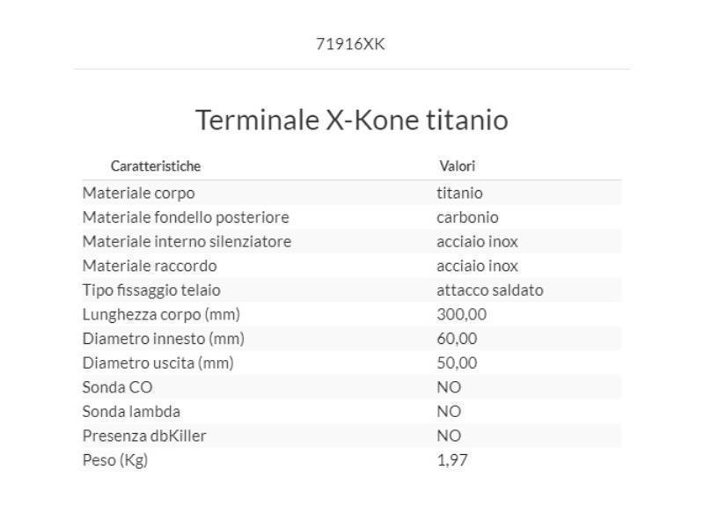The image size is (704, 528).
Task: Click the Diametro innesto (mm) label
Action: coord(164,339)
